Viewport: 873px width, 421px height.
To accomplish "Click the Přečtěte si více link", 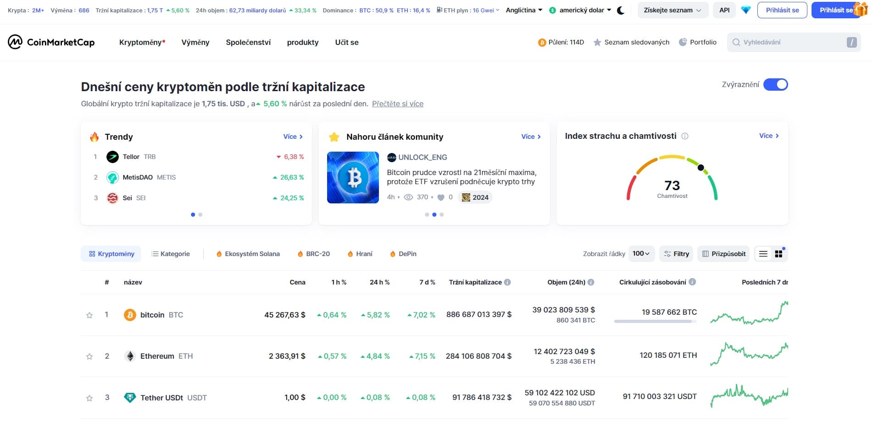I will point(397,104).
